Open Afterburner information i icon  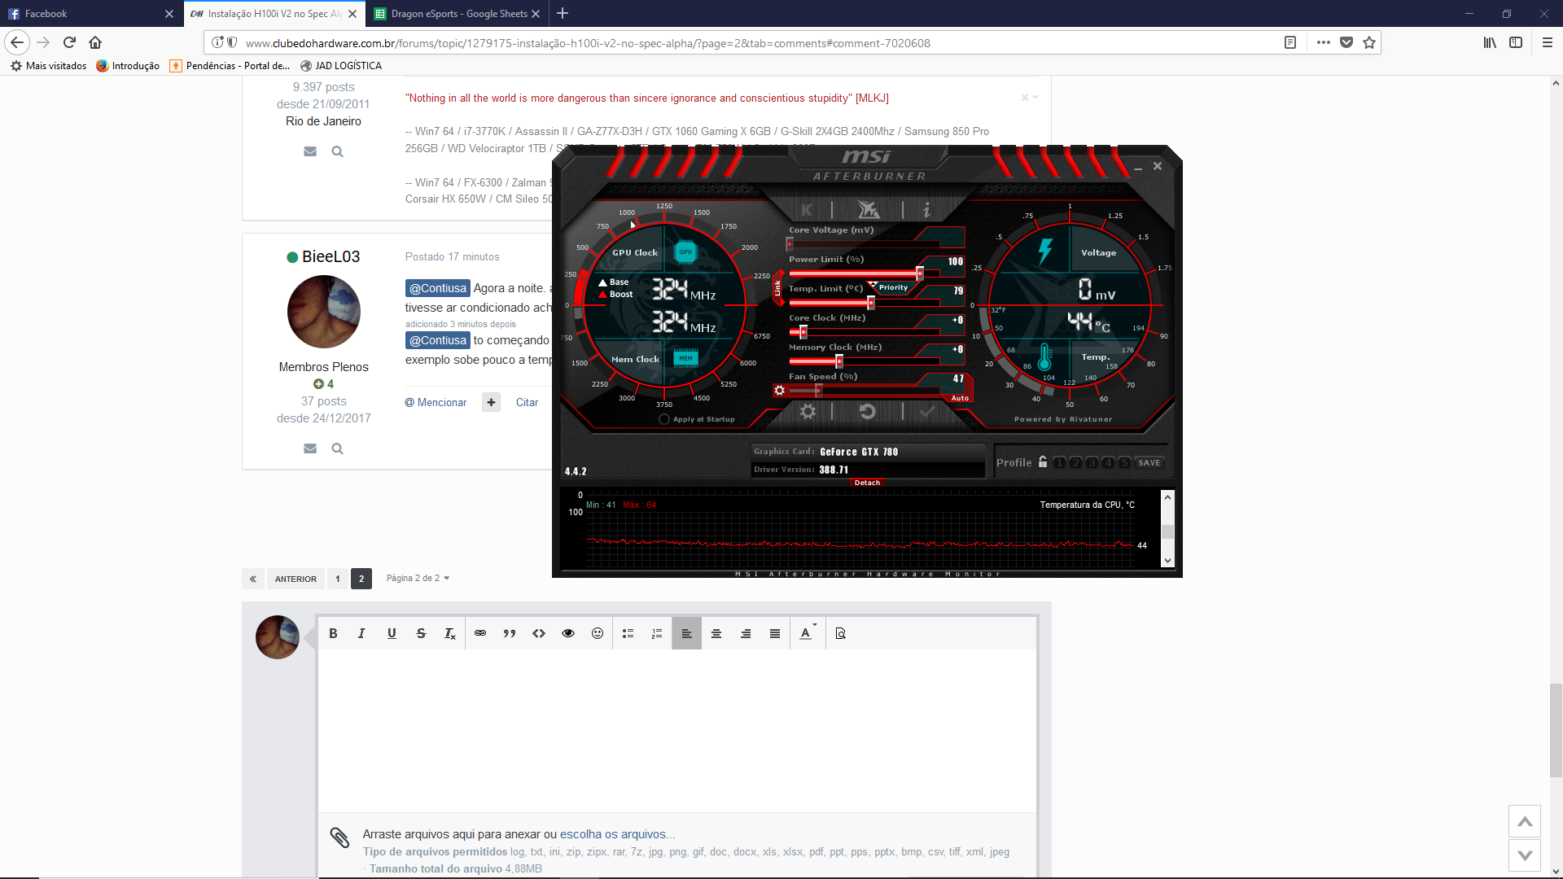tap(926, 210)
